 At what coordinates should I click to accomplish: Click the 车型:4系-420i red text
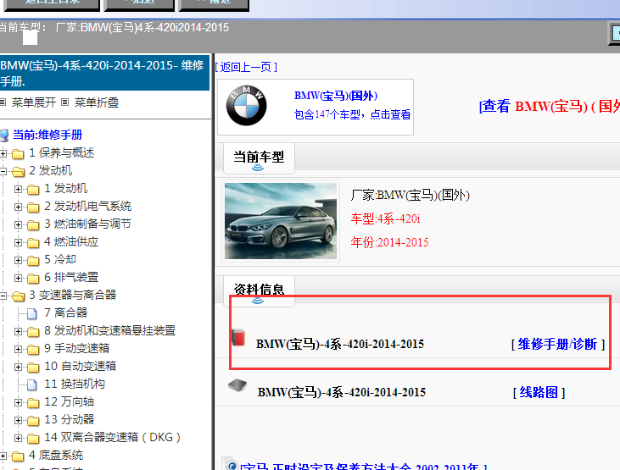pos(386,218)
